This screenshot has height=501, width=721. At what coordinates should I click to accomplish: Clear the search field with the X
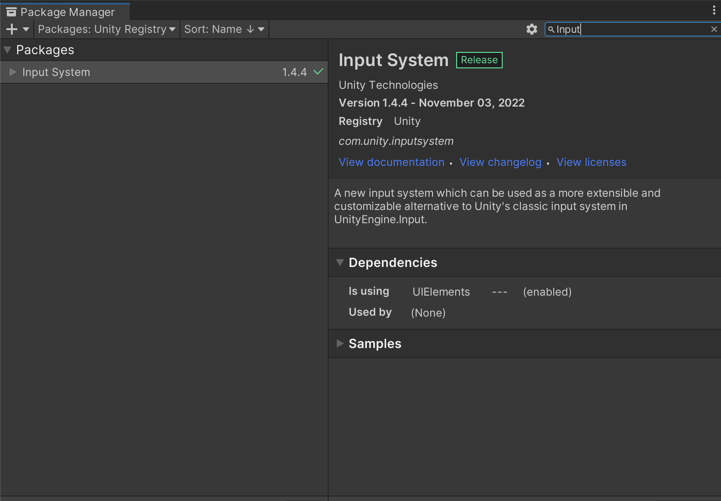714,29
